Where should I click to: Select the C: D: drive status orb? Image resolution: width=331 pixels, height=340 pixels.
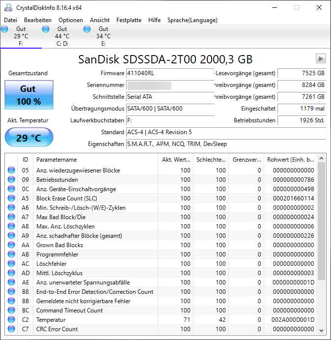click(46, 29)
